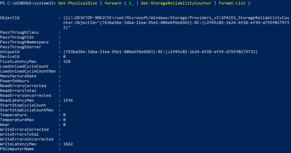
Task: Click the Wear property label
Action: (x=5, y=125)
